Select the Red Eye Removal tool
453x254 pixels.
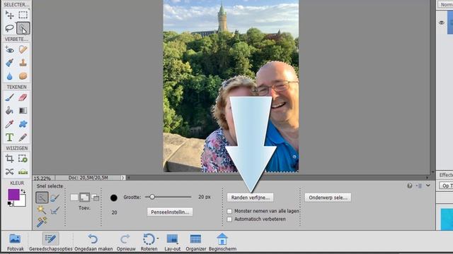point(9,50)
